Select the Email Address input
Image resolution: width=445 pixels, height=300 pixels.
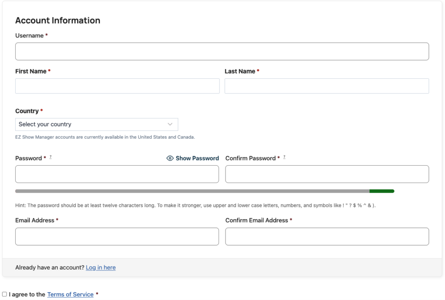pos(117,237)
